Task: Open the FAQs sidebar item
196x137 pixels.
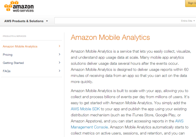Action: [7, 71]
